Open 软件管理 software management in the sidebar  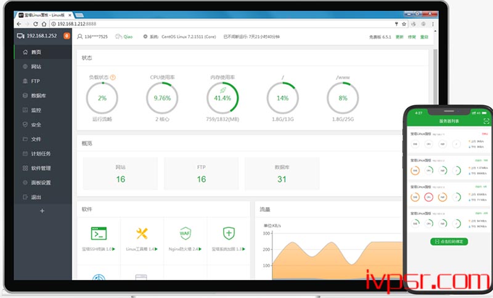(43, 168)
